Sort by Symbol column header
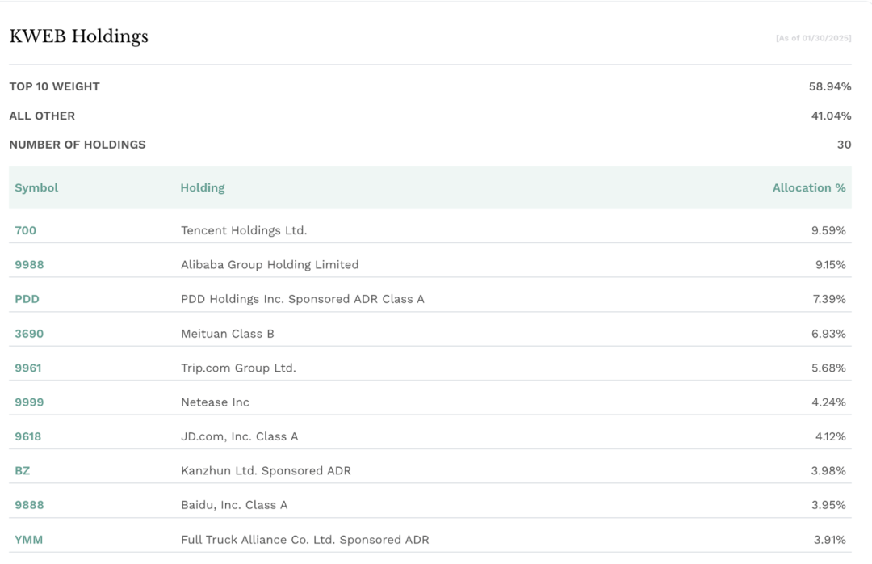The width and height of the screenshot is (872, 564). tap(36, 187)
